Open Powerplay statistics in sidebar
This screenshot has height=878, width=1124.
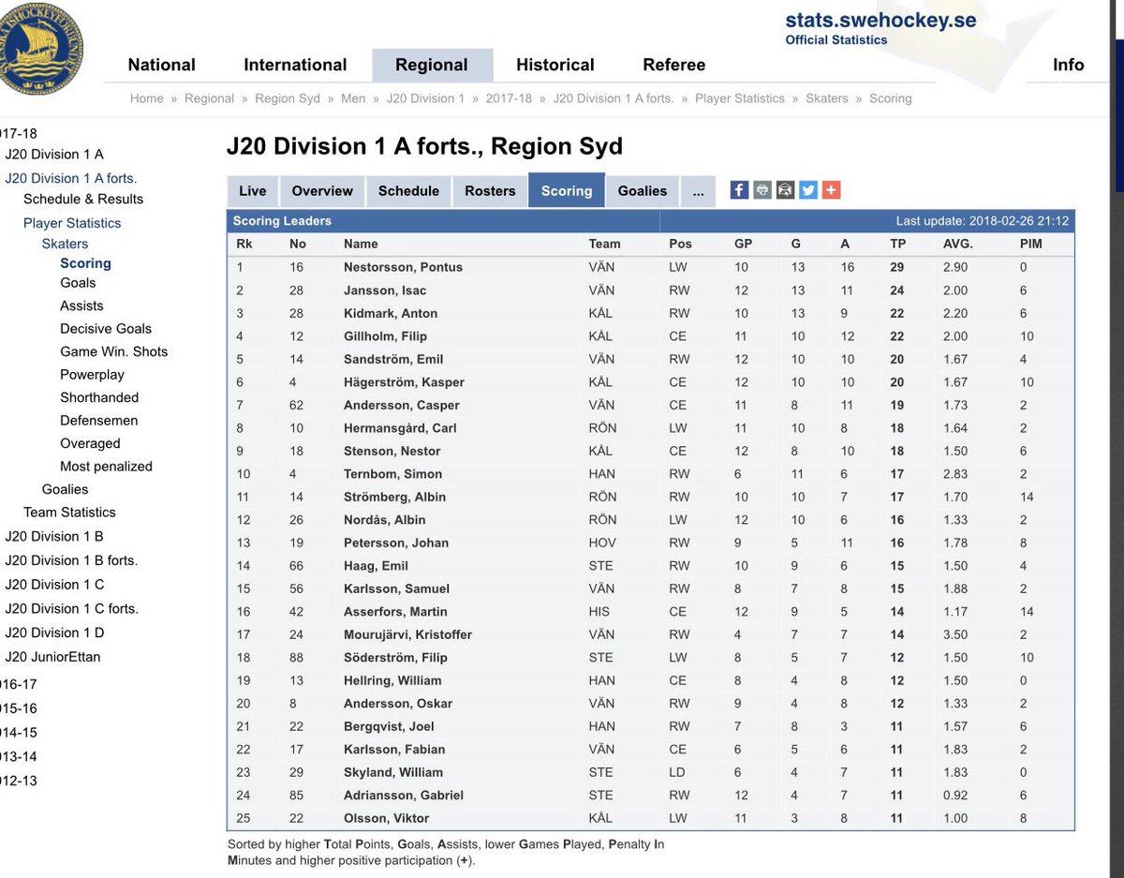coord(92,374)
